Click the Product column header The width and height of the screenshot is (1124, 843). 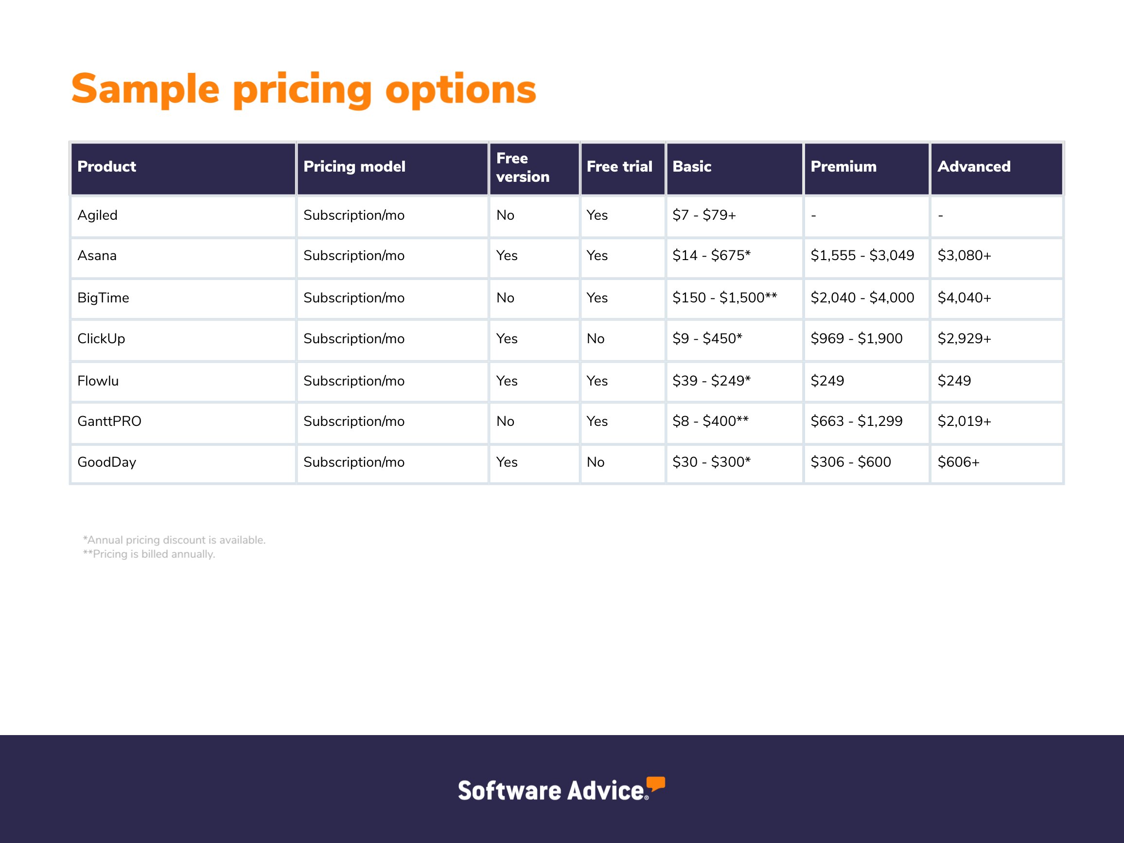tap(106, 167)
